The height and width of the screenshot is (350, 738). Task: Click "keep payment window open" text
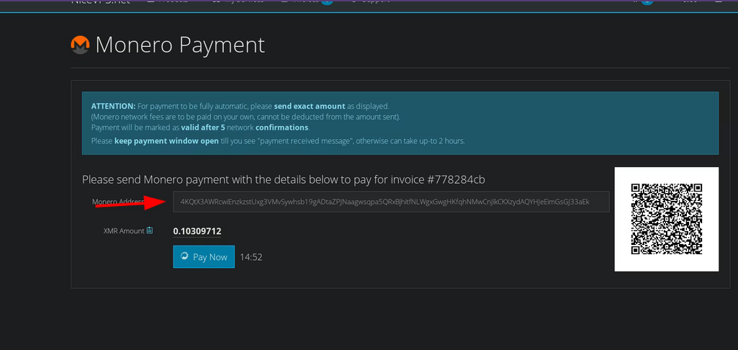pyautogui.click(x=166, y=141)
